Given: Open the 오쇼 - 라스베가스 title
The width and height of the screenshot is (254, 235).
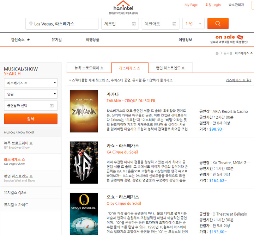Looking at the screenshot, I should pyautogui.click(x=123, y=197).
